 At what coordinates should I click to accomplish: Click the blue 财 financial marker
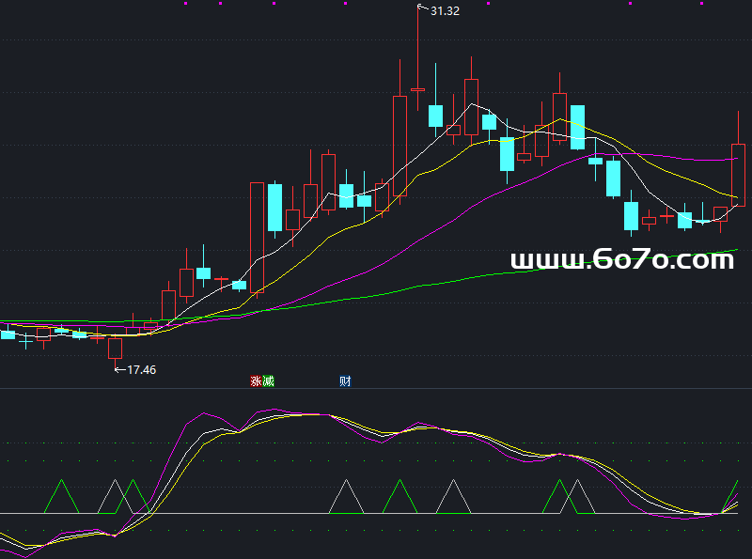(x=345, y=381)
